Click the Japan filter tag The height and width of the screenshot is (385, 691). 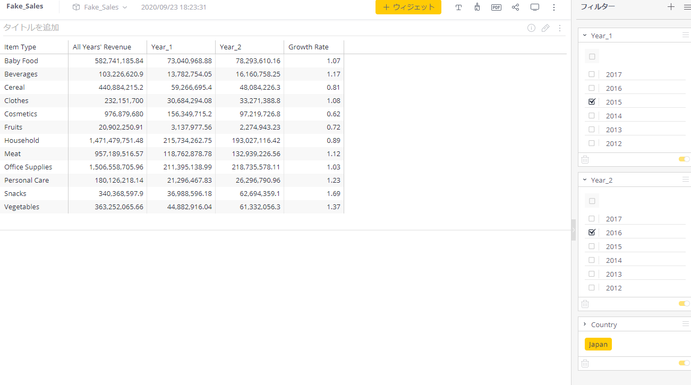tap(598, 344)
